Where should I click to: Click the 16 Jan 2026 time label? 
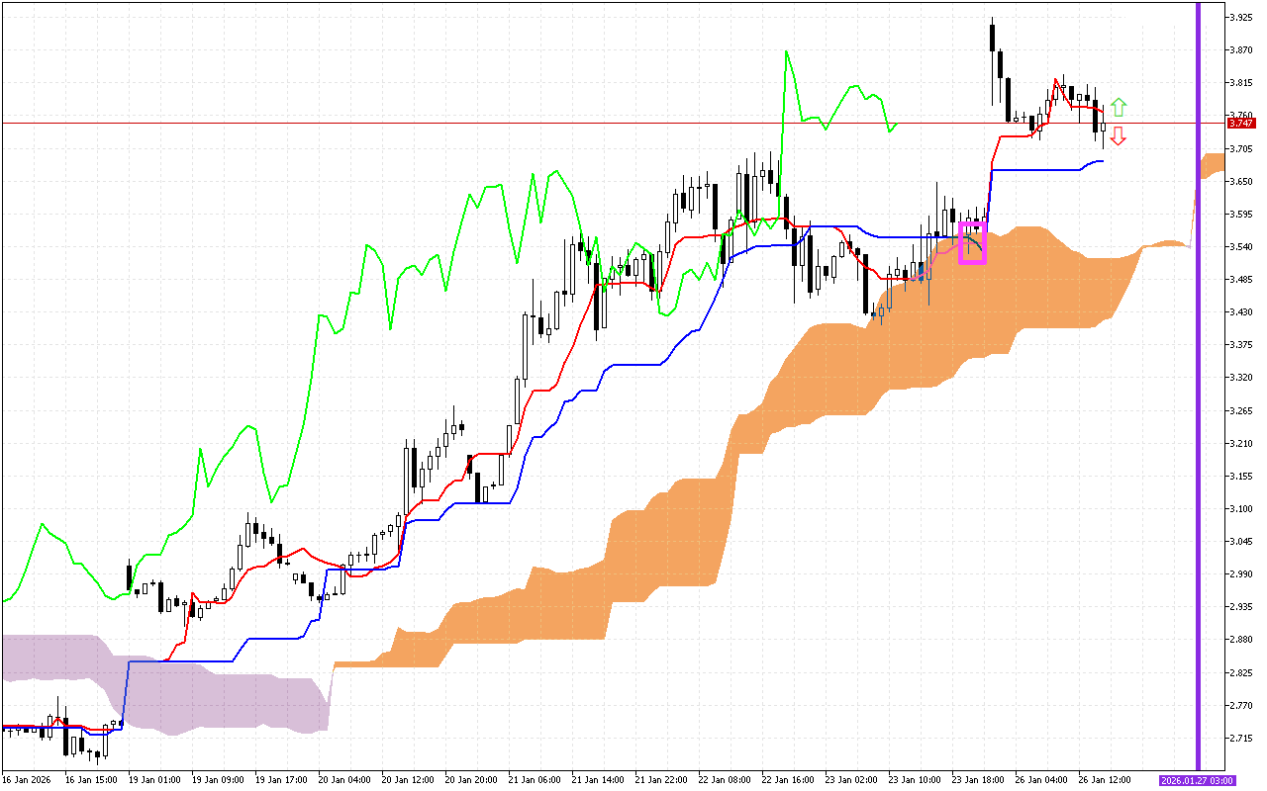pyautogui.click(x=28, y=779)
